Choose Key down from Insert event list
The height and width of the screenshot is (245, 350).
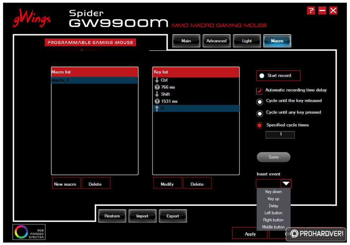tap(273, 192)
